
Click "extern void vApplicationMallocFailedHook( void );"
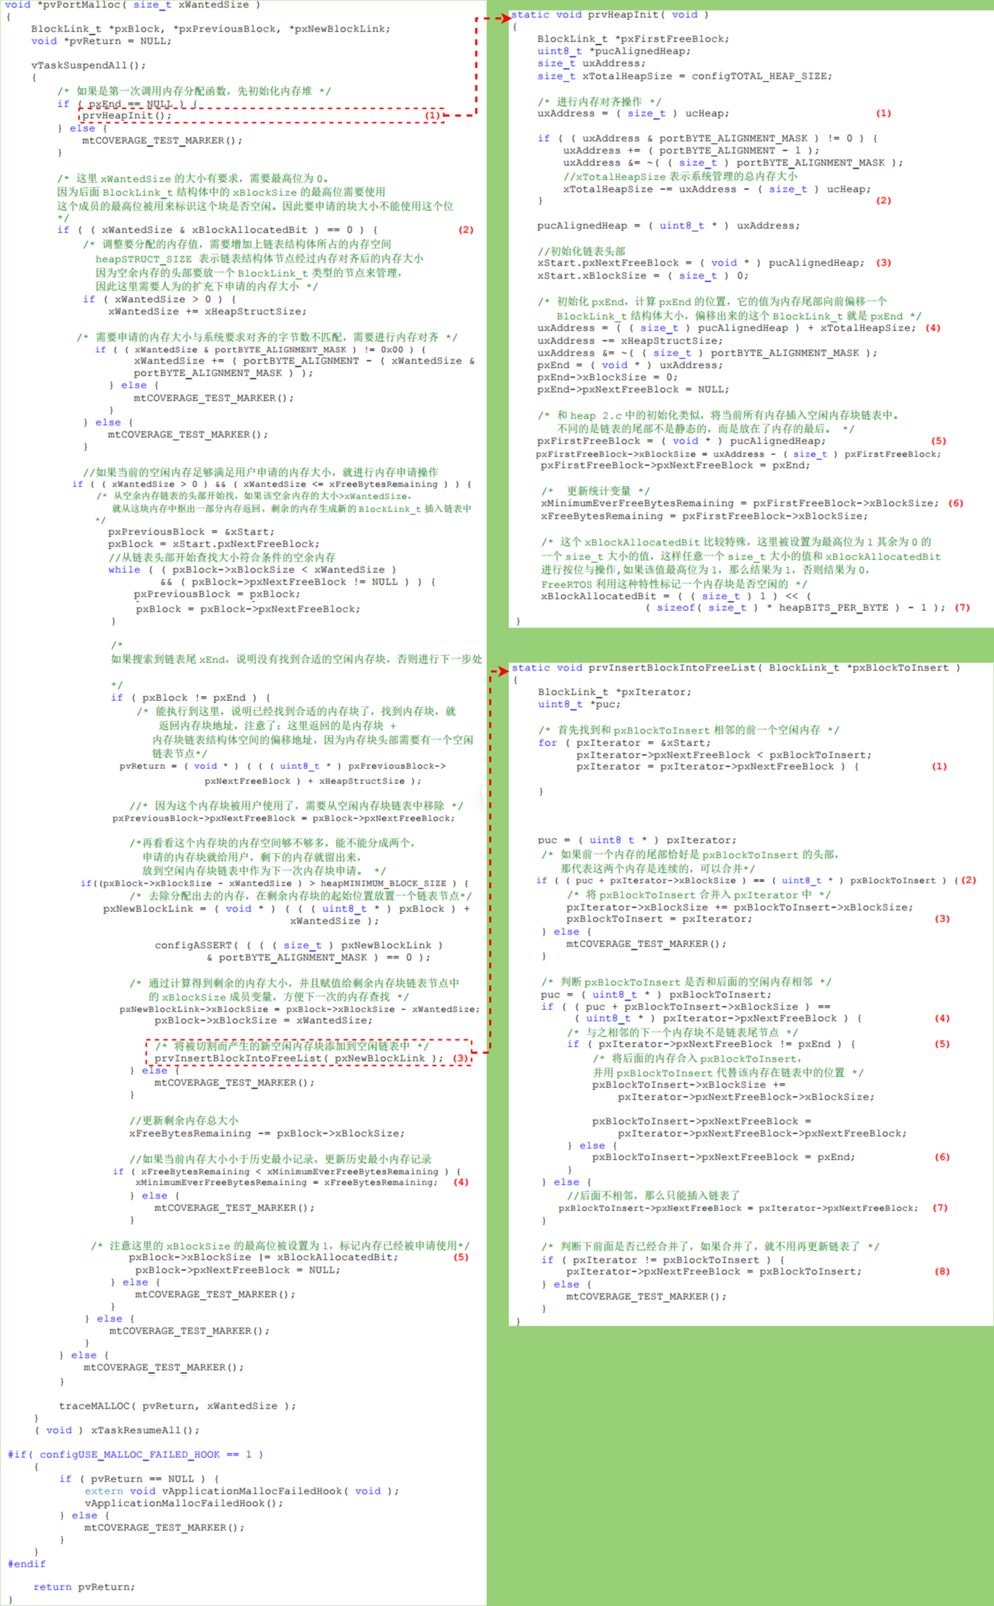(242, 1492)
